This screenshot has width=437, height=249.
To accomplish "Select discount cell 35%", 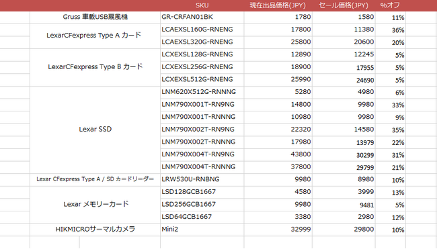I will point(390,130).
